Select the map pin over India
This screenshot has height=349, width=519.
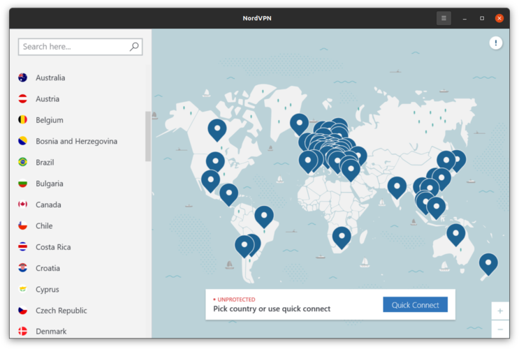coord(397,187)
